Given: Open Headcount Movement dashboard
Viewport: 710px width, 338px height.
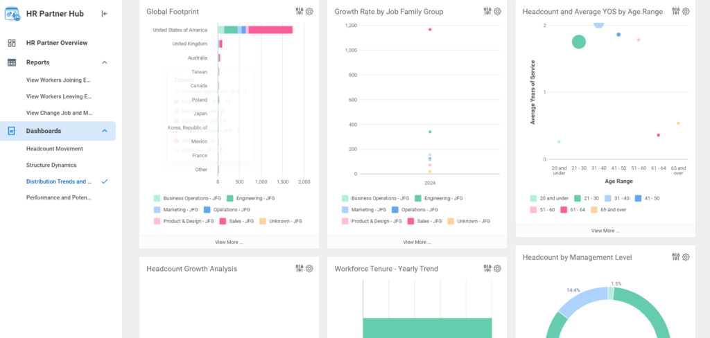Looking at the screenshot, I should (x=55, y=148).
